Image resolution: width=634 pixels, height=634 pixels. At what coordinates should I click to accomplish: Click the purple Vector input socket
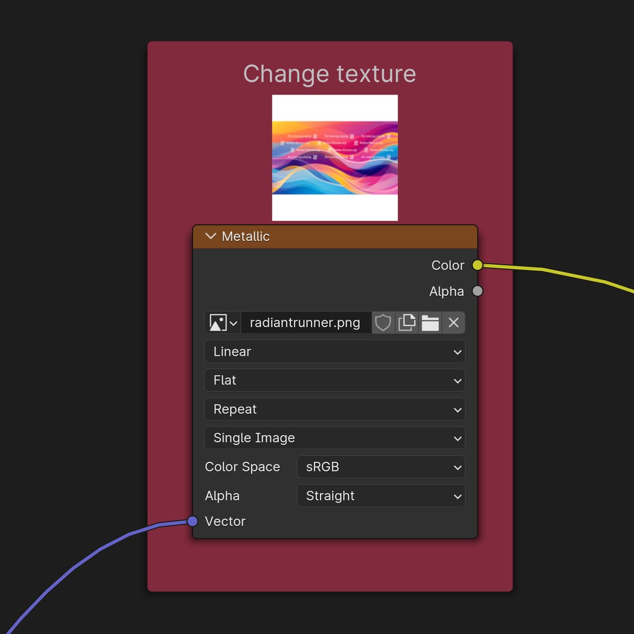click(193, 521)
